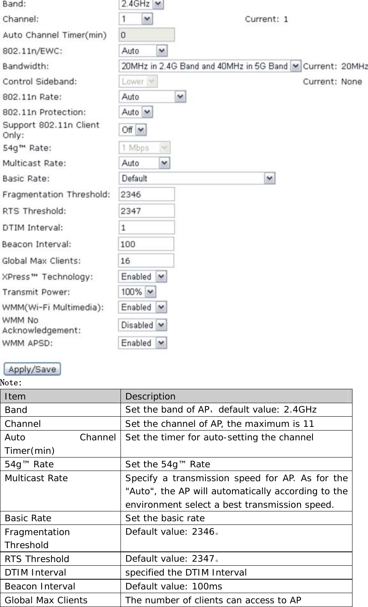Edit the Beacon Interval value
This screenshot has height=607, width=368.
click(x=145, y=243)
